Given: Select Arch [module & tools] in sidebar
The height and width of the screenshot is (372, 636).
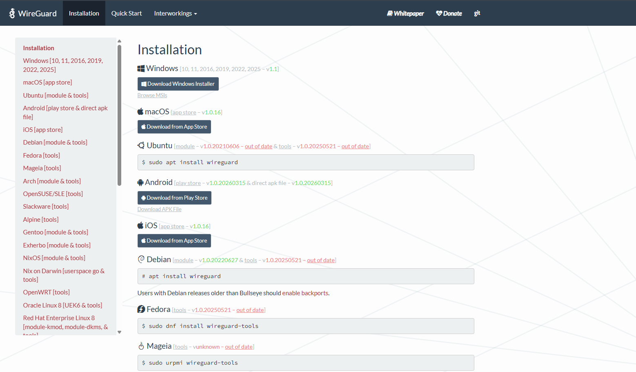Looking at the screenshot, I should (52, 181).
